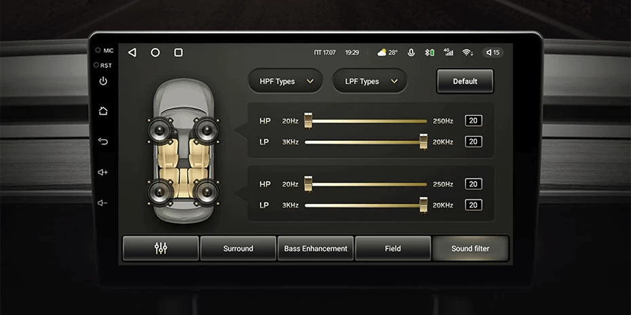Expand the HPF Types dropdown
This screenshot has height=315, width=631.
(285, 81)
